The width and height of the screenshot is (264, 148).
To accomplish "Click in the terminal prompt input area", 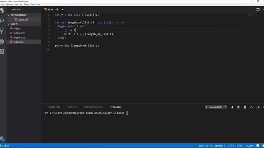I will coord(127,113).
